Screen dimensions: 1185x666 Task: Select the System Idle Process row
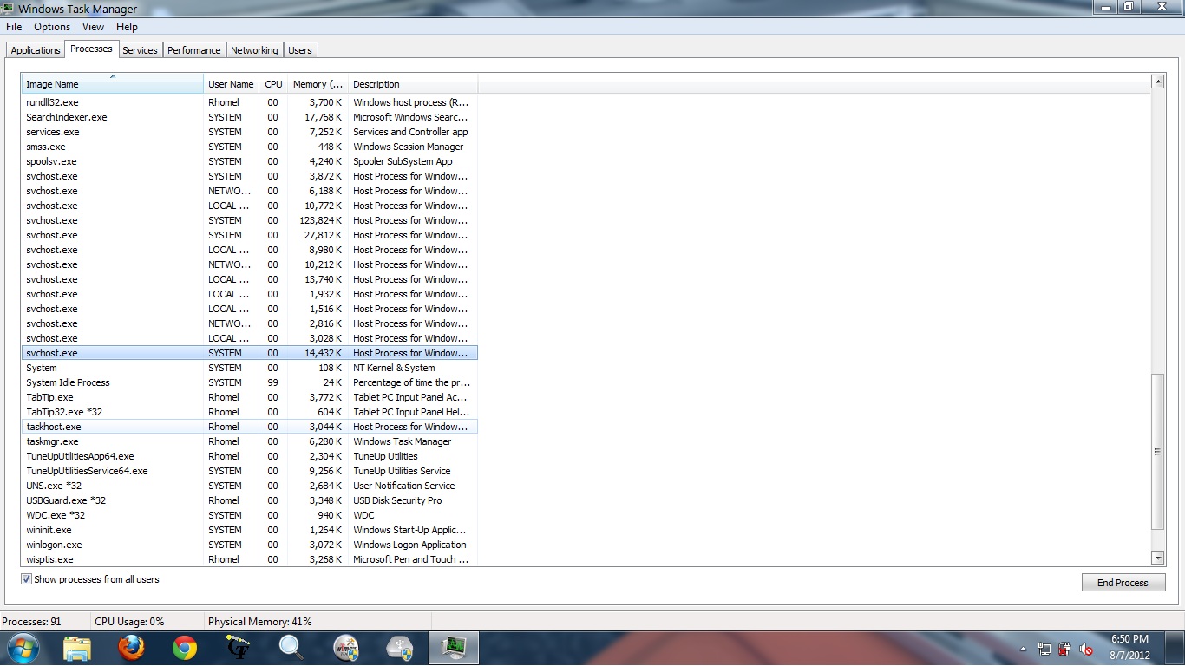[x=249, y=382]
